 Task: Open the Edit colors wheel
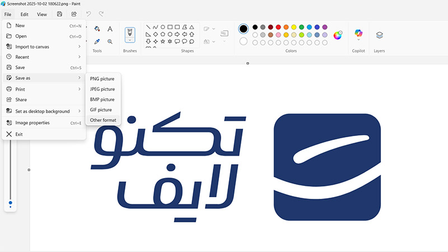[x=338, y=35]
